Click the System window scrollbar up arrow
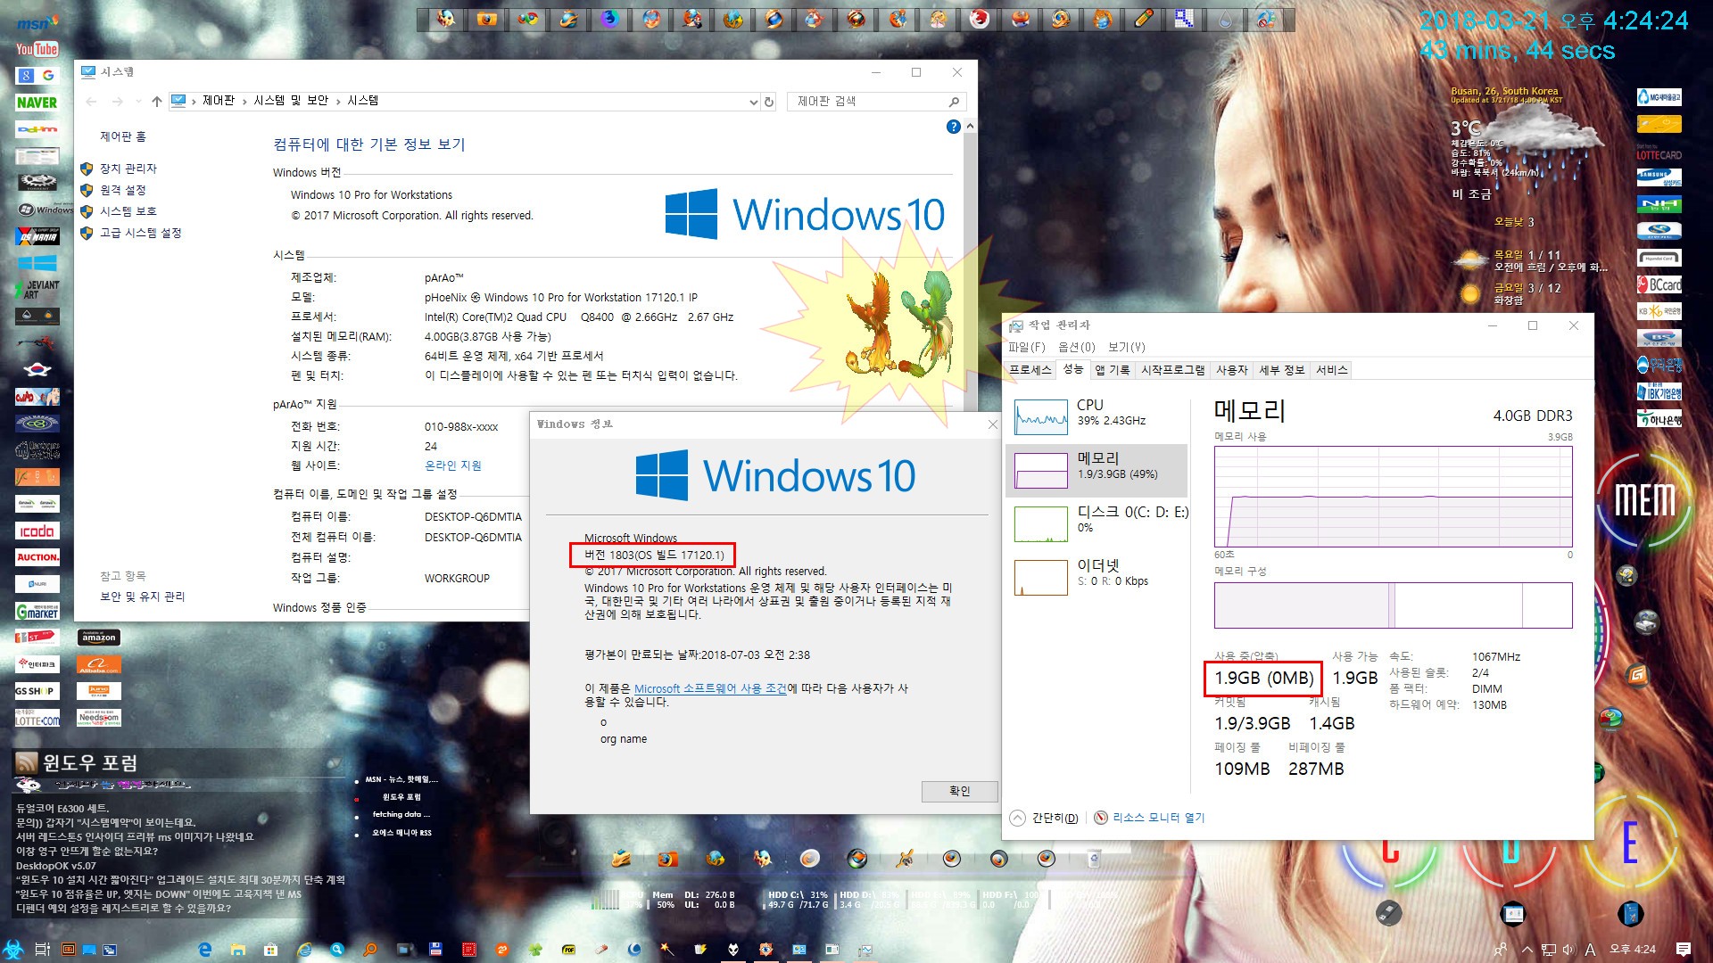 pos(970,127)
